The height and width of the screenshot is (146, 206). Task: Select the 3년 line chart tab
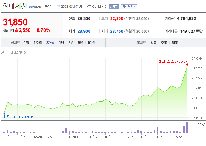tap(71, 43)
